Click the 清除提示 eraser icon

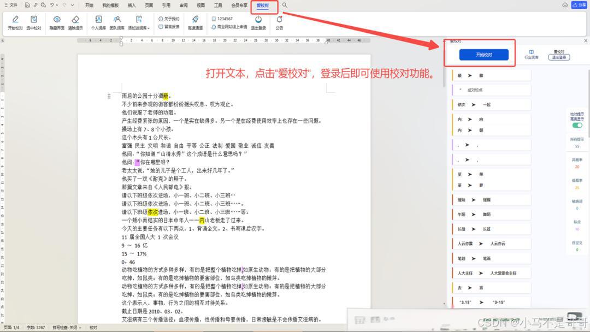pos(75,22)
